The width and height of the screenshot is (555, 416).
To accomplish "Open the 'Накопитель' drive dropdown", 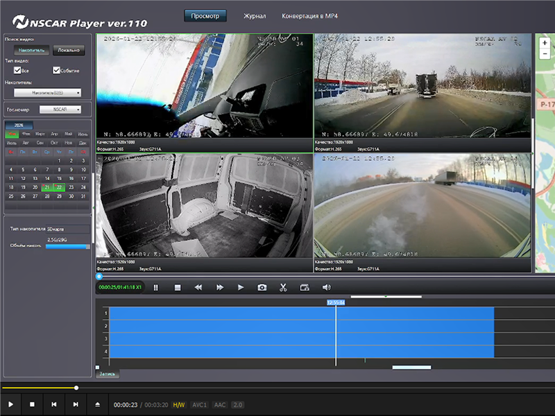I will click(x=48, y=92).
